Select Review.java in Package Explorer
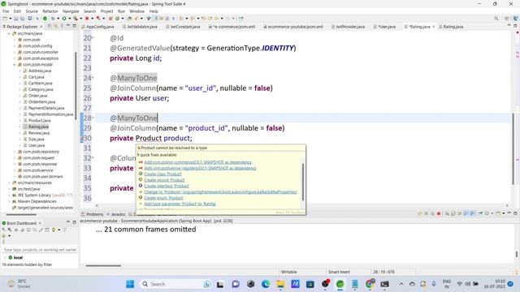520x292 pixels. 39,133
